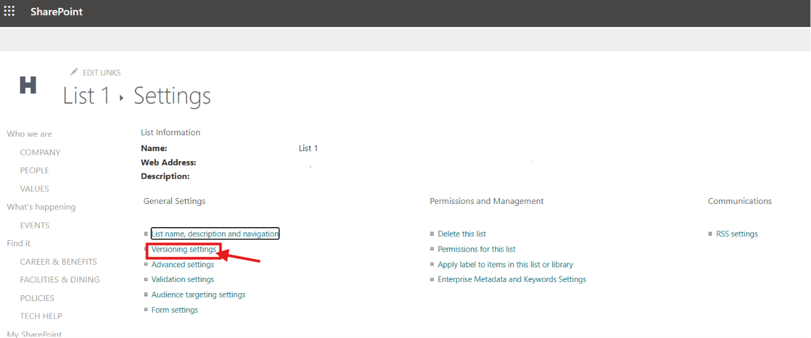Click the Name value List 1

click(308, 149)
